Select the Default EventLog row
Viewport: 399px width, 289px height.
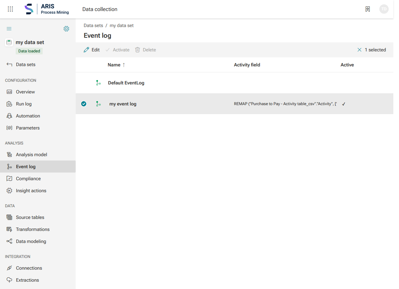click(234, 83)
